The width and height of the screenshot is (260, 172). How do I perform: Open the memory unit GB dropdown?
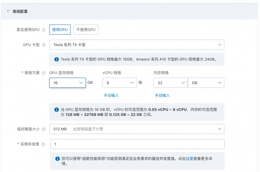206,83
